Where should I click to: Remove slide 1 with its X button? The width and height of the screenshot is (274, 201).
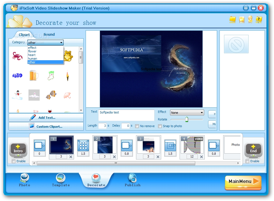coord(71,157)
